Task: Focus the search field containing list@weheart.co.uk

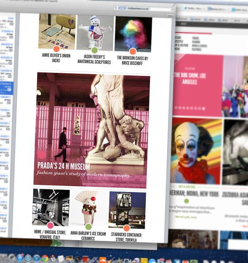Action: (x=144, y=8)
